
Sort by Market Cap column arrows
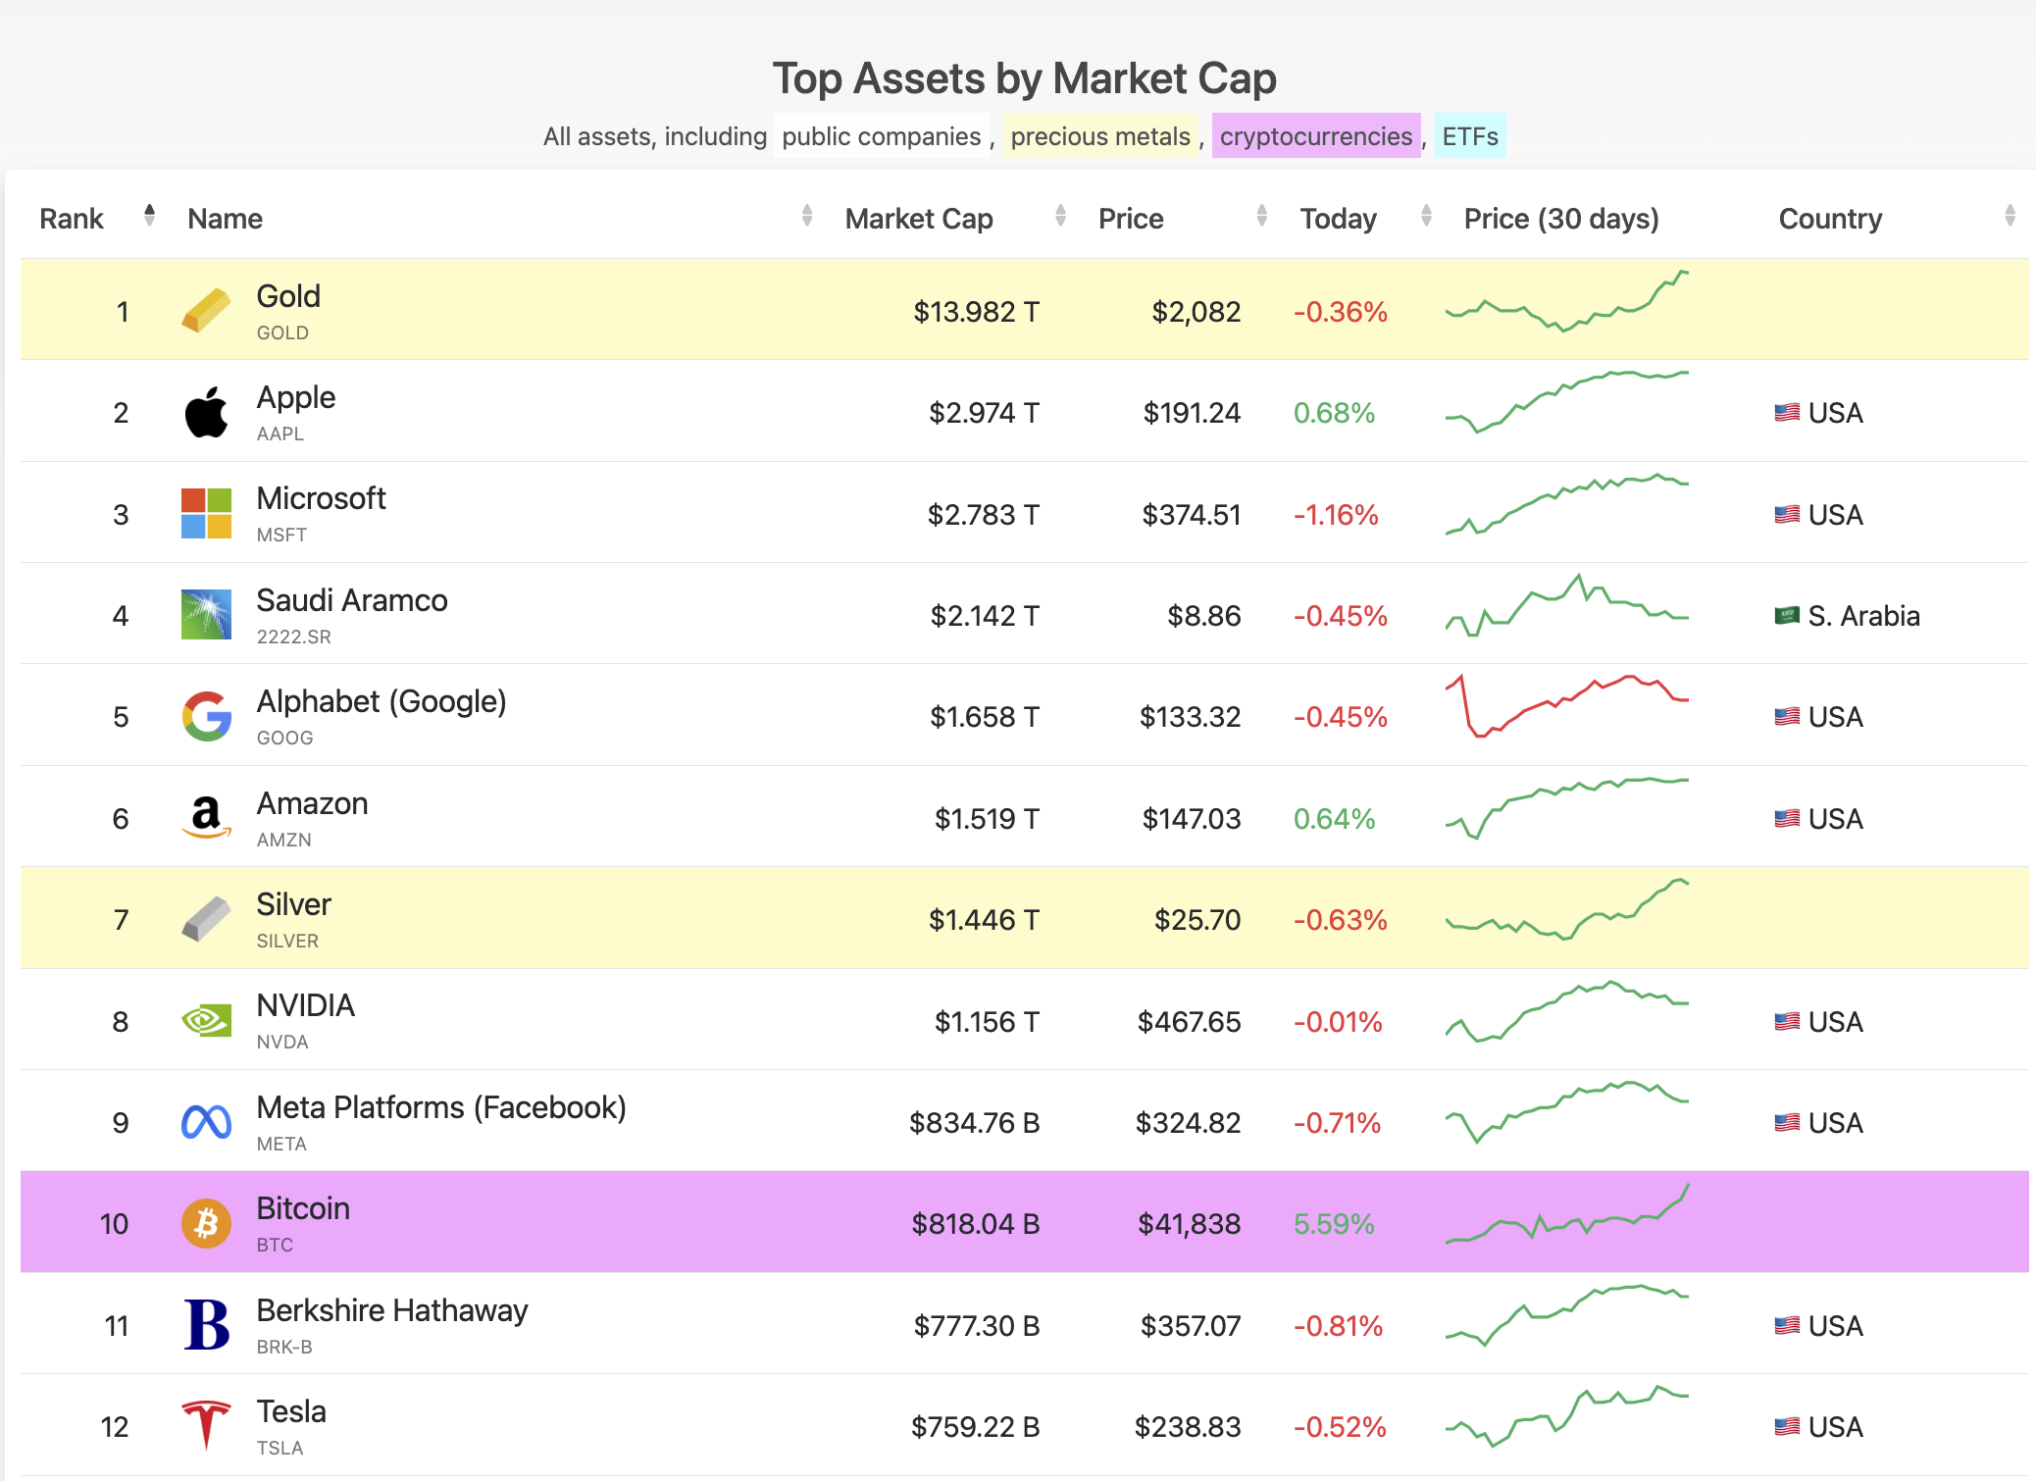pos(1060,216)
